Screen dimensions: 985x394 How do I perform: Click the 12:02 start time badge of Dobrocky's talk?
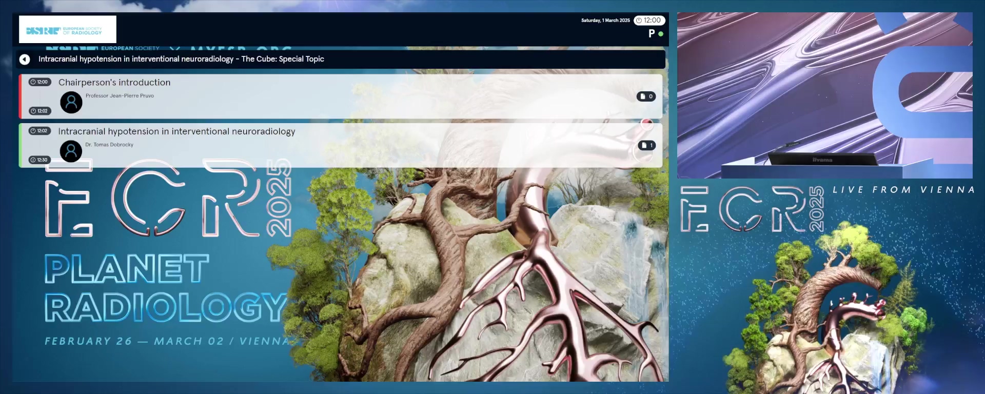pos(40,131)
